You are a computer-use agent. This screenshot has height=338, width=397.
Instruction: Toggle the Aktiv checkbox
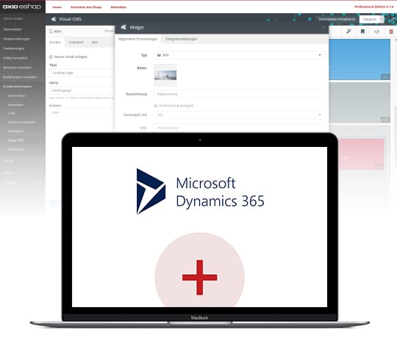(x=51, y=32)
